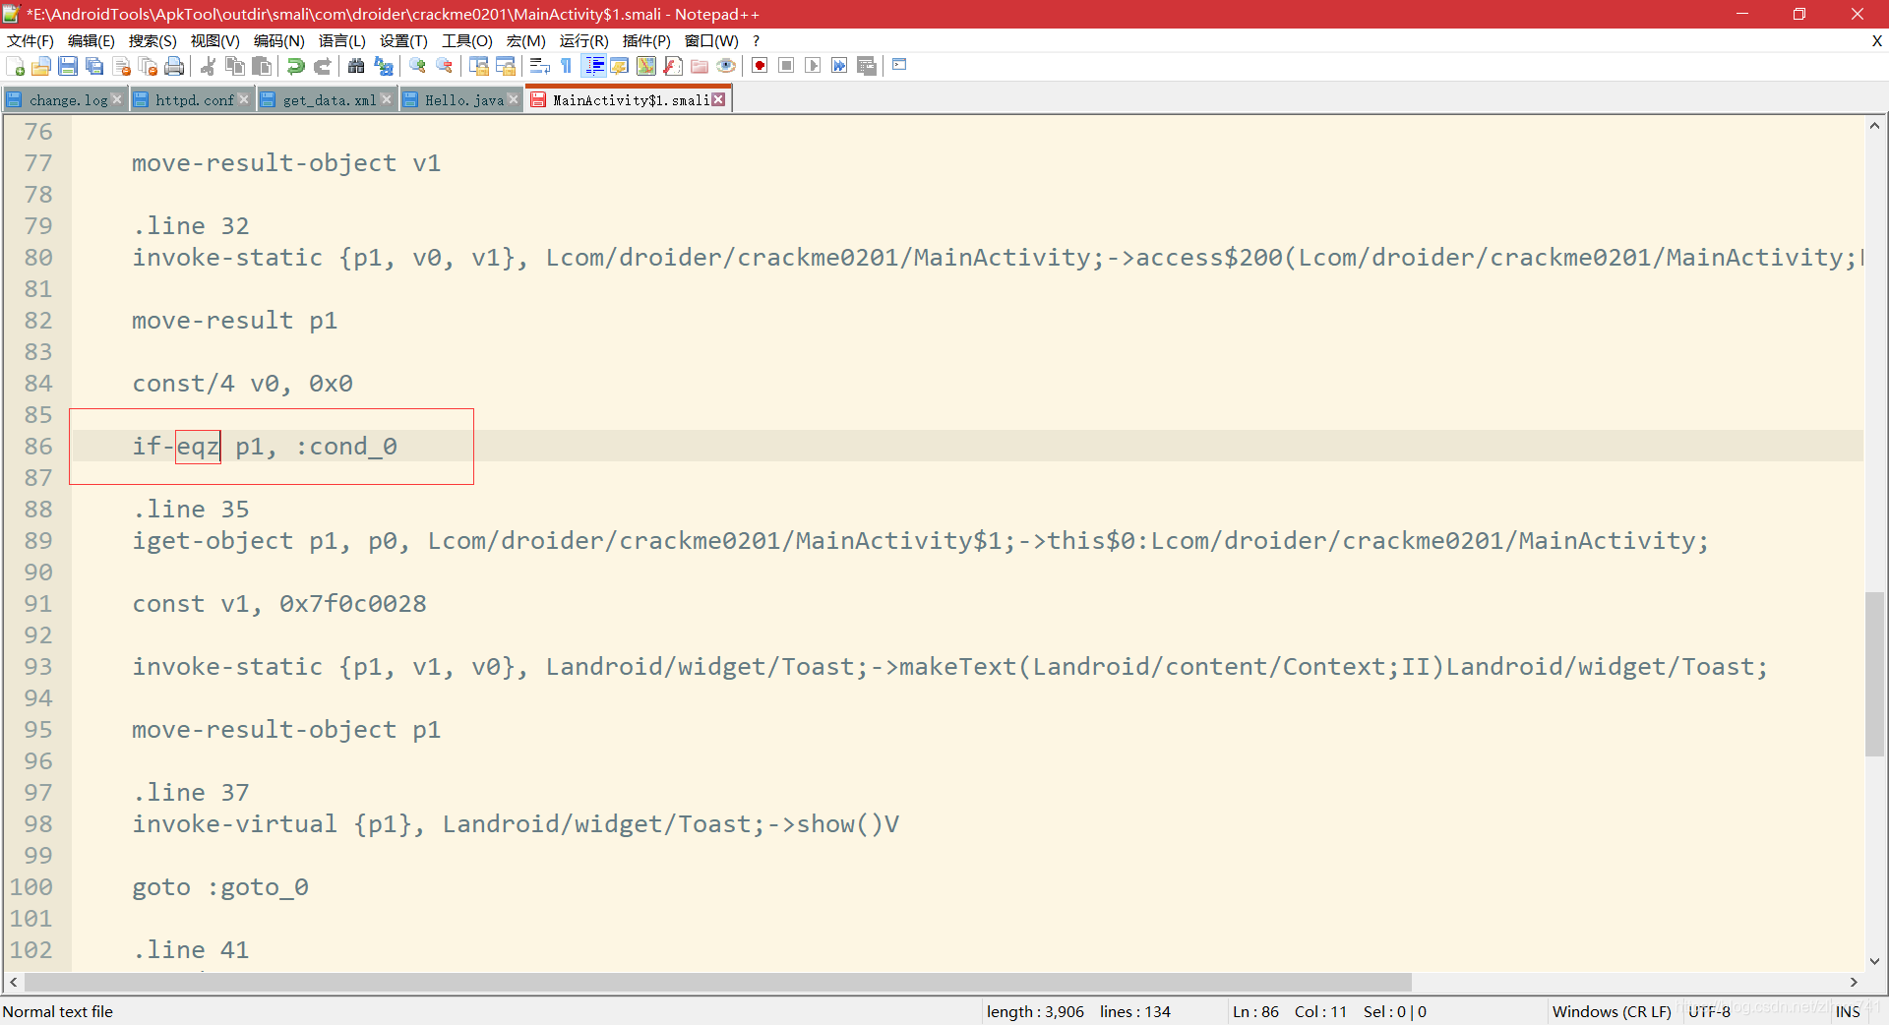
Task: Click the Windows (CR LF) status field
Action: click(1612, 1011)
